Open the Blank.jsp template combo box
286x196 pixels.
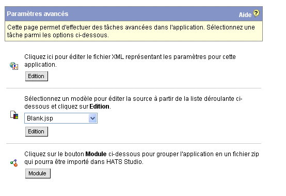point(61,118)
